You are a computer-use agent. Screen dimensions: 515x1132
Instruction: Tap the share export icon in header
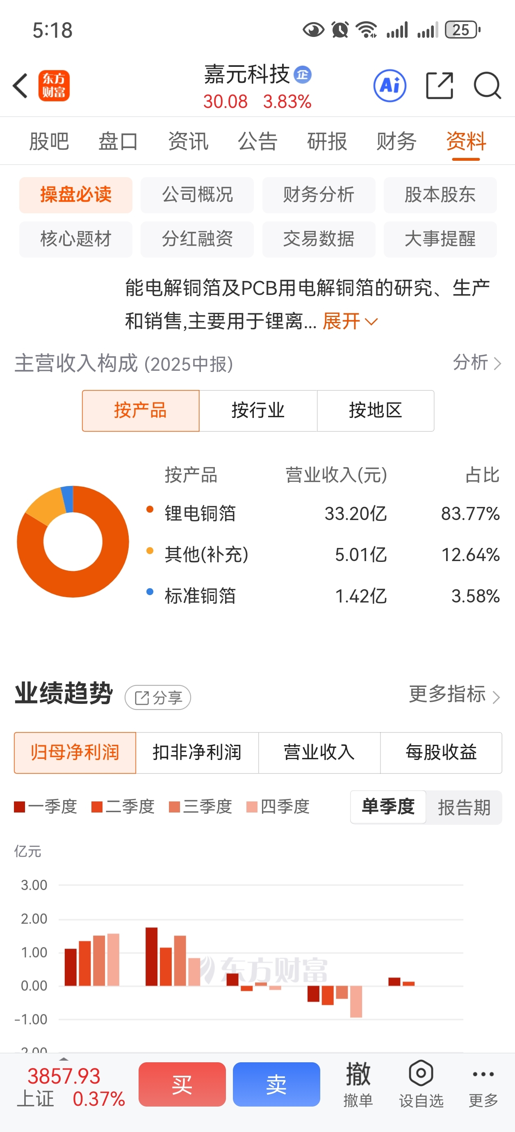point(440,86)
